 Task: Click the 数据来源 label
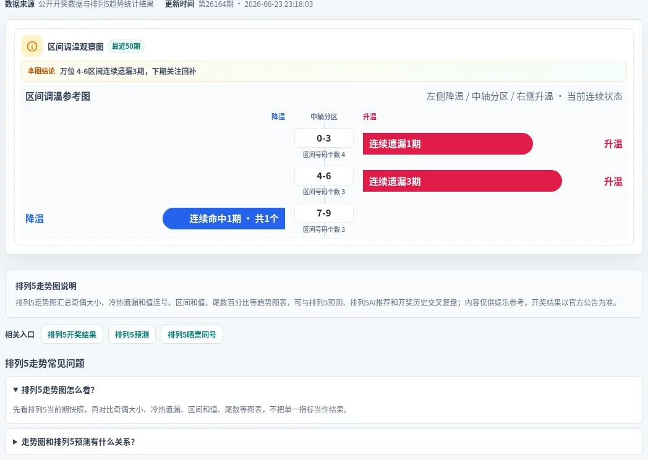tap(20, 4)
